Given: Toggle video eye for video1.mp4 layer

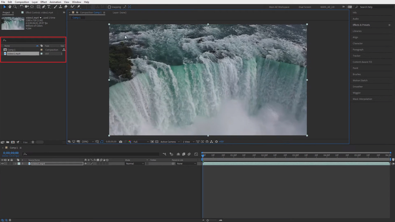Looking at the screenshot, I should click(x=2, y=164).
